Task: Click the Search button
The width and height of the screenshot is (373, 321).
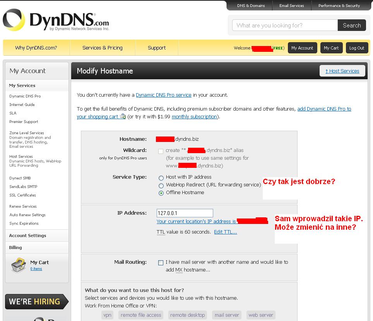Action: point(352,25)
